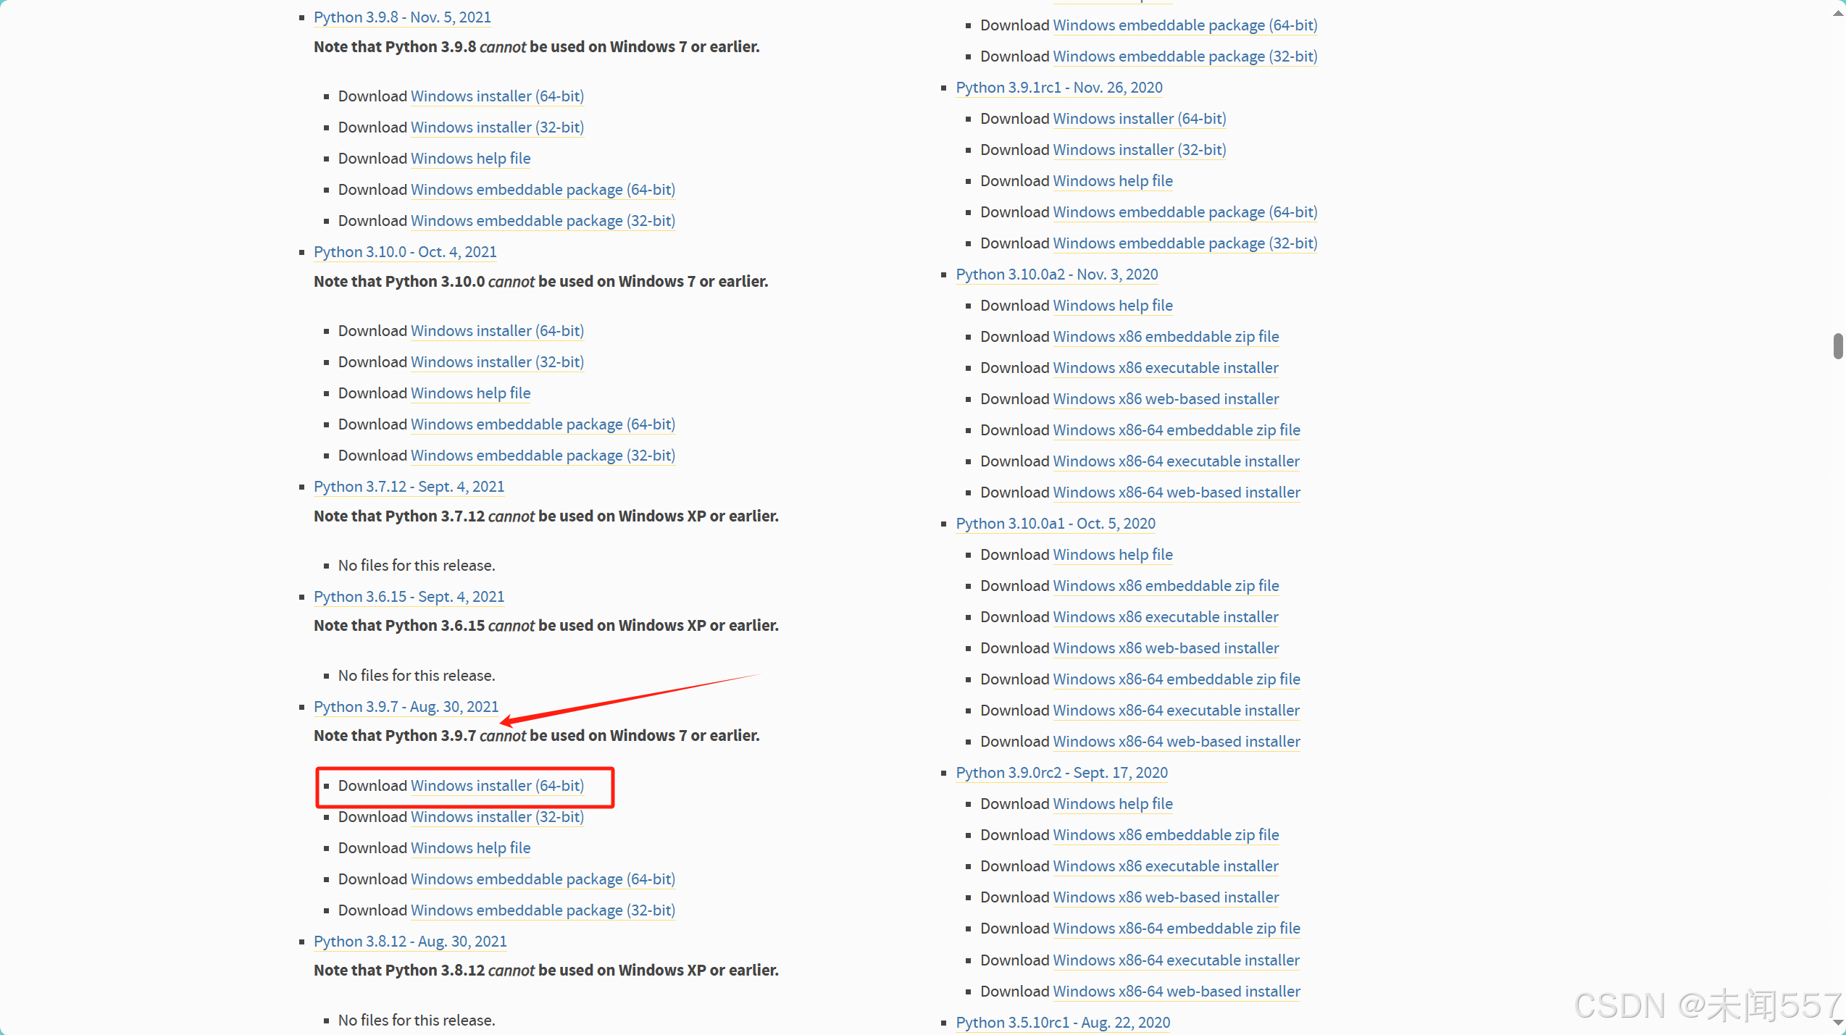Viewport: 1846px width, 1035px height.
Task: Click Python 3.9.0rc2 - Sept. 17, 2020 link
Action: click(1061, 773)
